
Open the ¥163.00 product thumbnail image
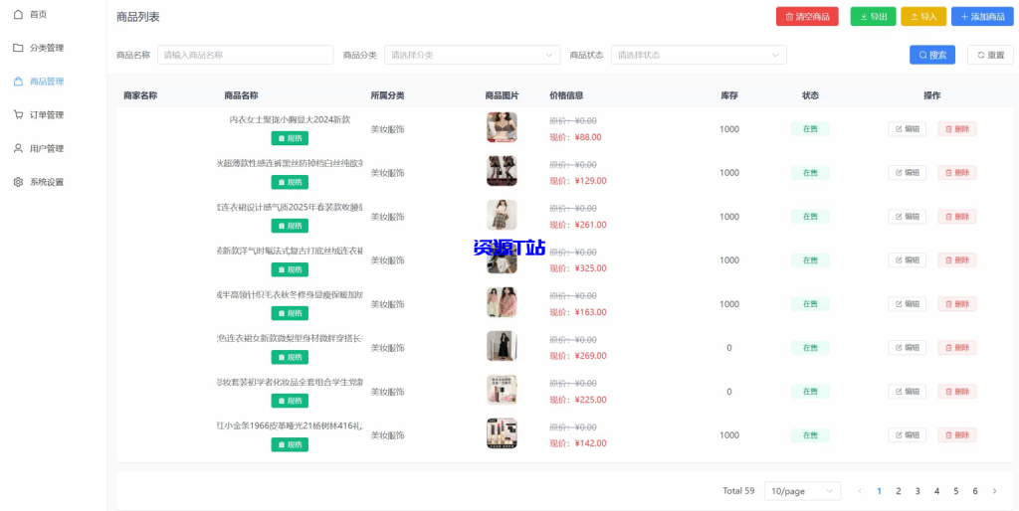click(x=502, y=302)
